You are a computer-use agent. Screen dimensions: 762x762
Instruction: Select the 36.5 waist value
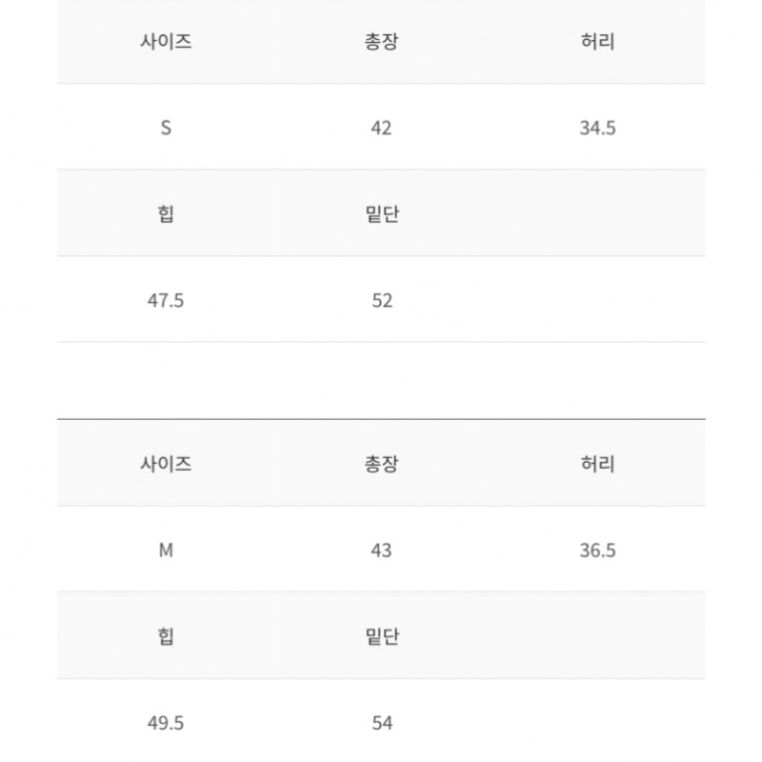click(598, 551)
